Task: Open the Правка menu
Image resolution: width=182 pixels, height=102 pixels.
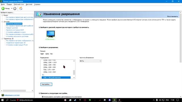Action: (9, 4)
